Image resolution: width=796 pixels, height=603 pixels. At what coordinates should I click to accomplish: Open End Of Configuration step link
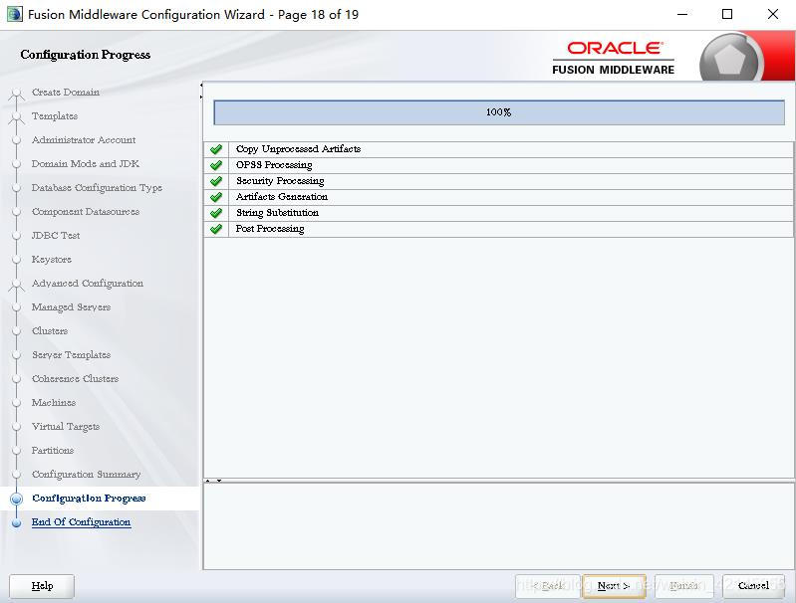[x=82, y=521]
